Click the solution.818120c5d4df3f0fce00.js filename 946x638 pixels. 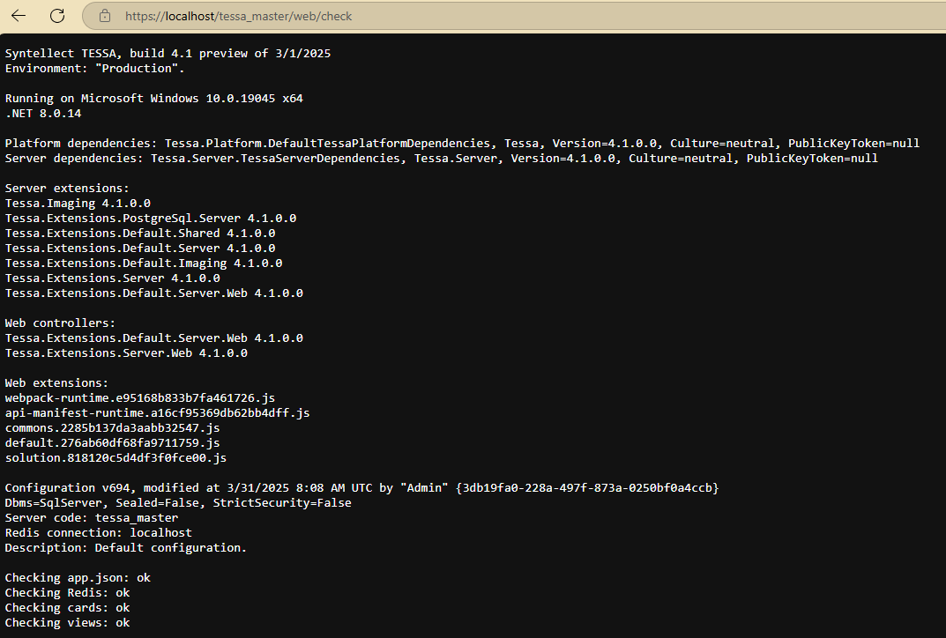(x=115, y=458)
